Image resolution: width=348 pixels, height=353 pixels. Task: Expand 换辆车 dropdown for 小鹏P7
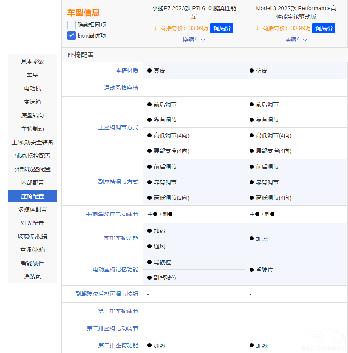tap(194, 40)
